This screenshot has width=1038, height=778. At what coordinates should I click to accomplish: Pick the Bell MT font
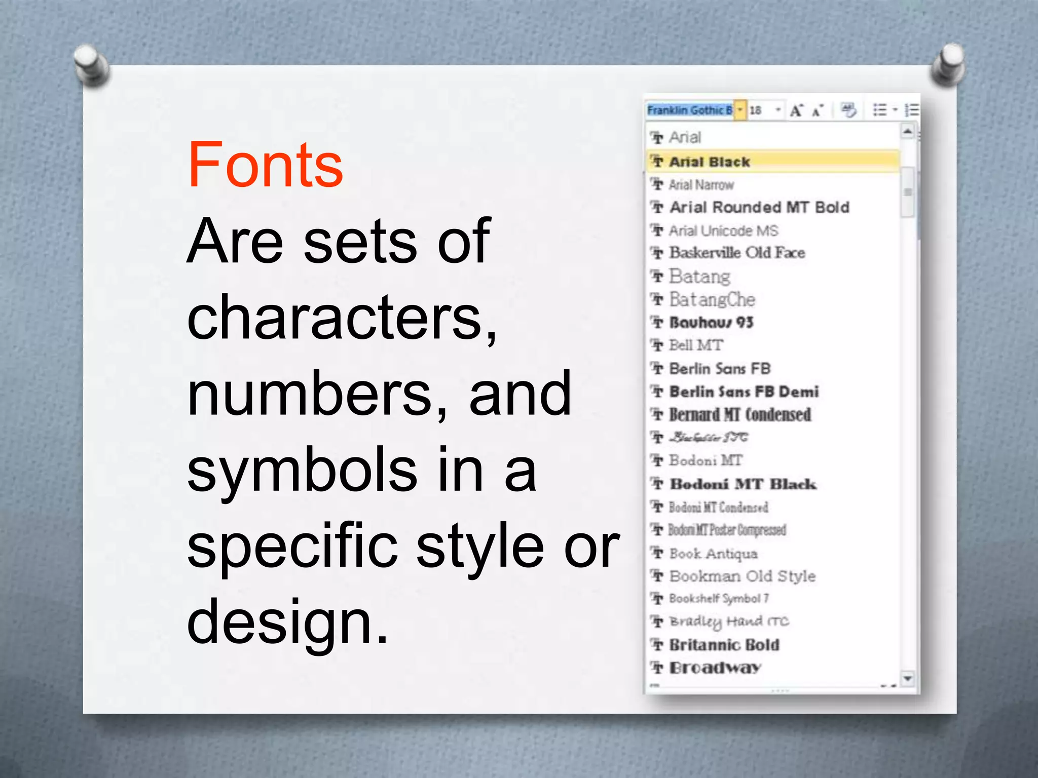click(773, 345)
